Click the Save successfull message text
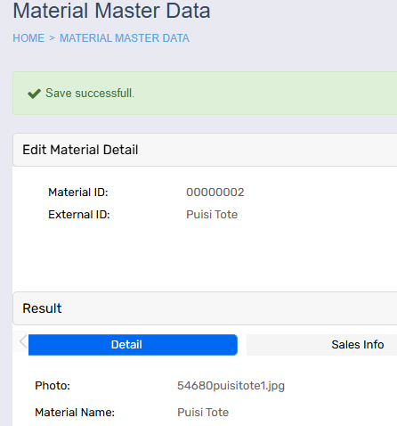Screen dimensions: 397x426 [90, 94]
